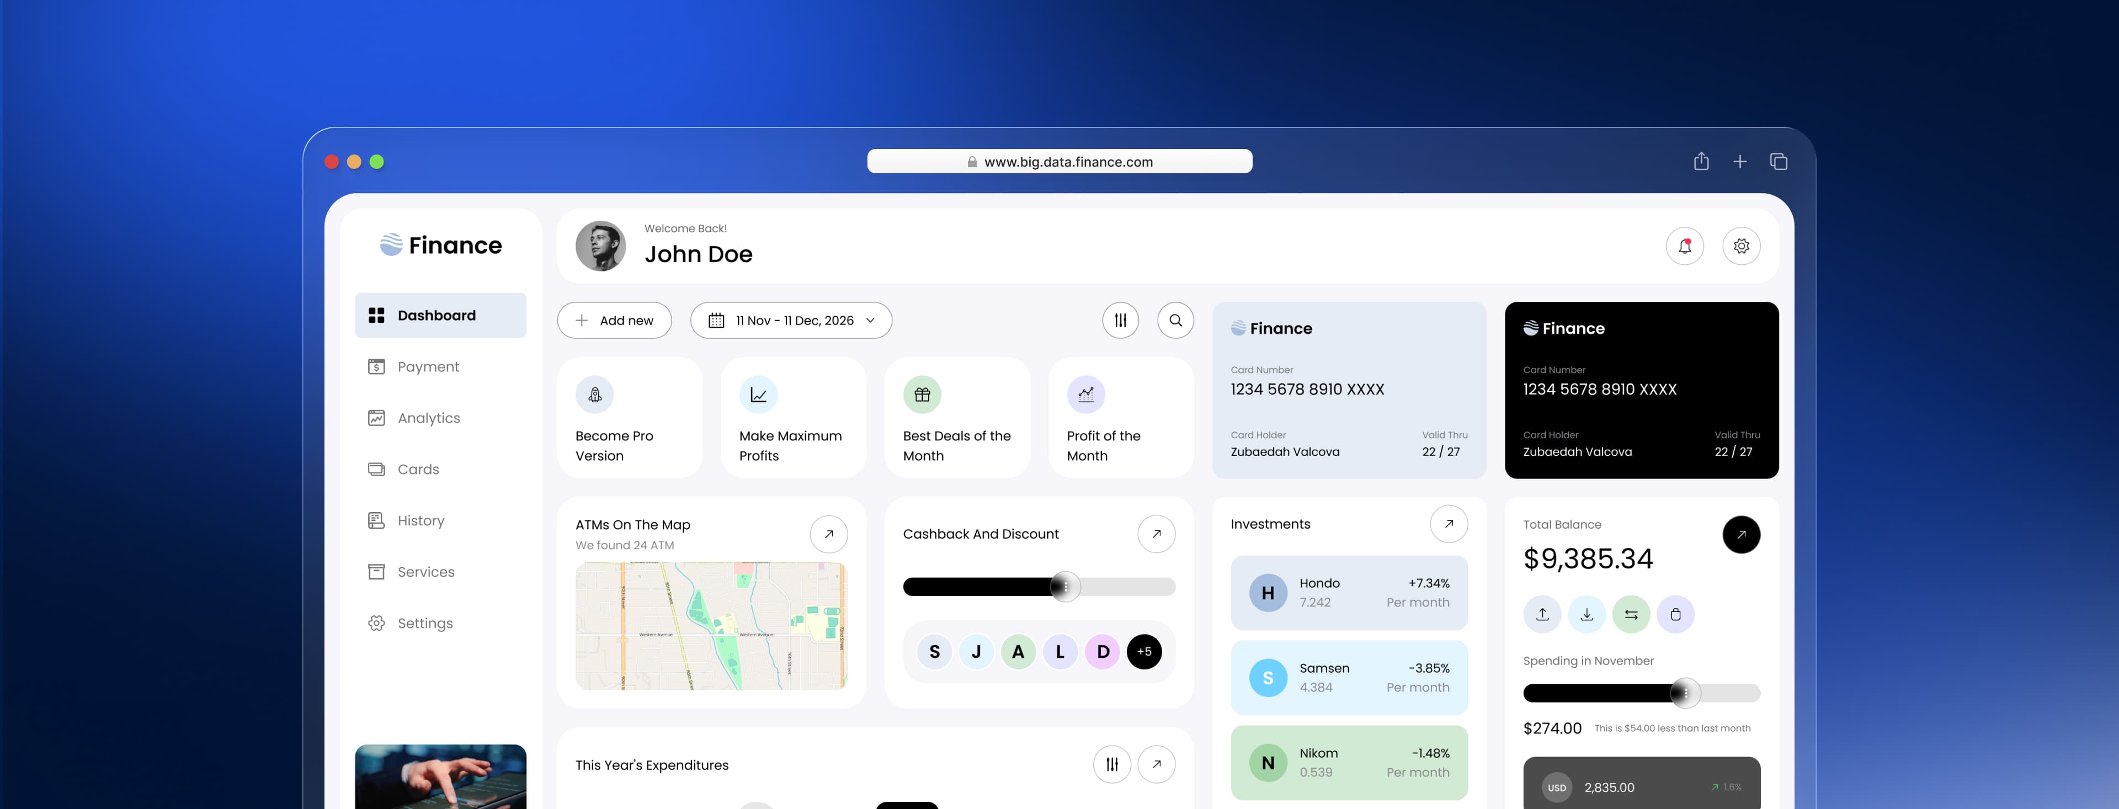
Task: Click the Add new button
Action: [x=615, y=320]
